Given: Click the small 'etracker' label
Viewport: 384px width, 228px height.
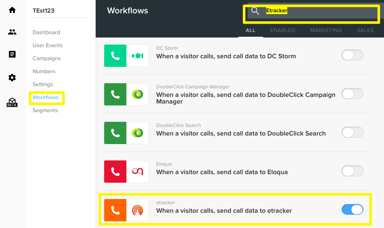Looking at the screenshot, I should click(x=166, y=202).
